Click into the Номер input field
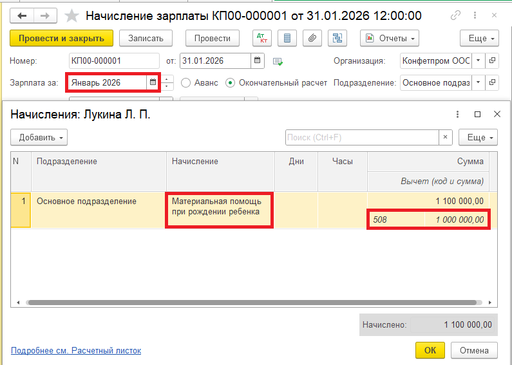The height and width of the screenshot is (365, 512). [114, 61]
